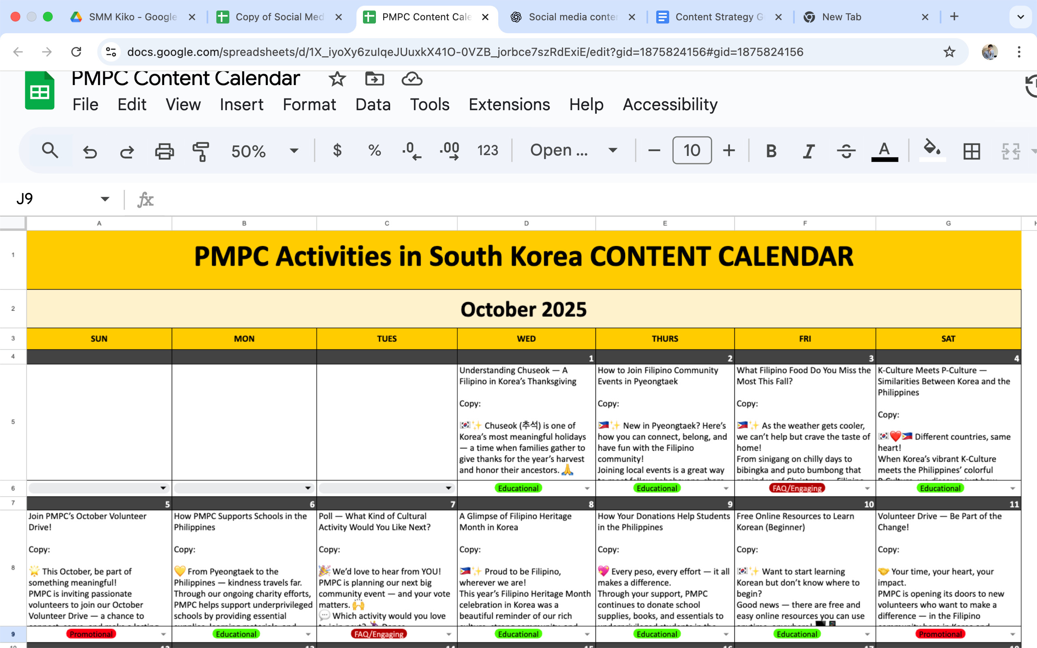
Task: Click the print icon in toolbar
Action: pos(164,151)
